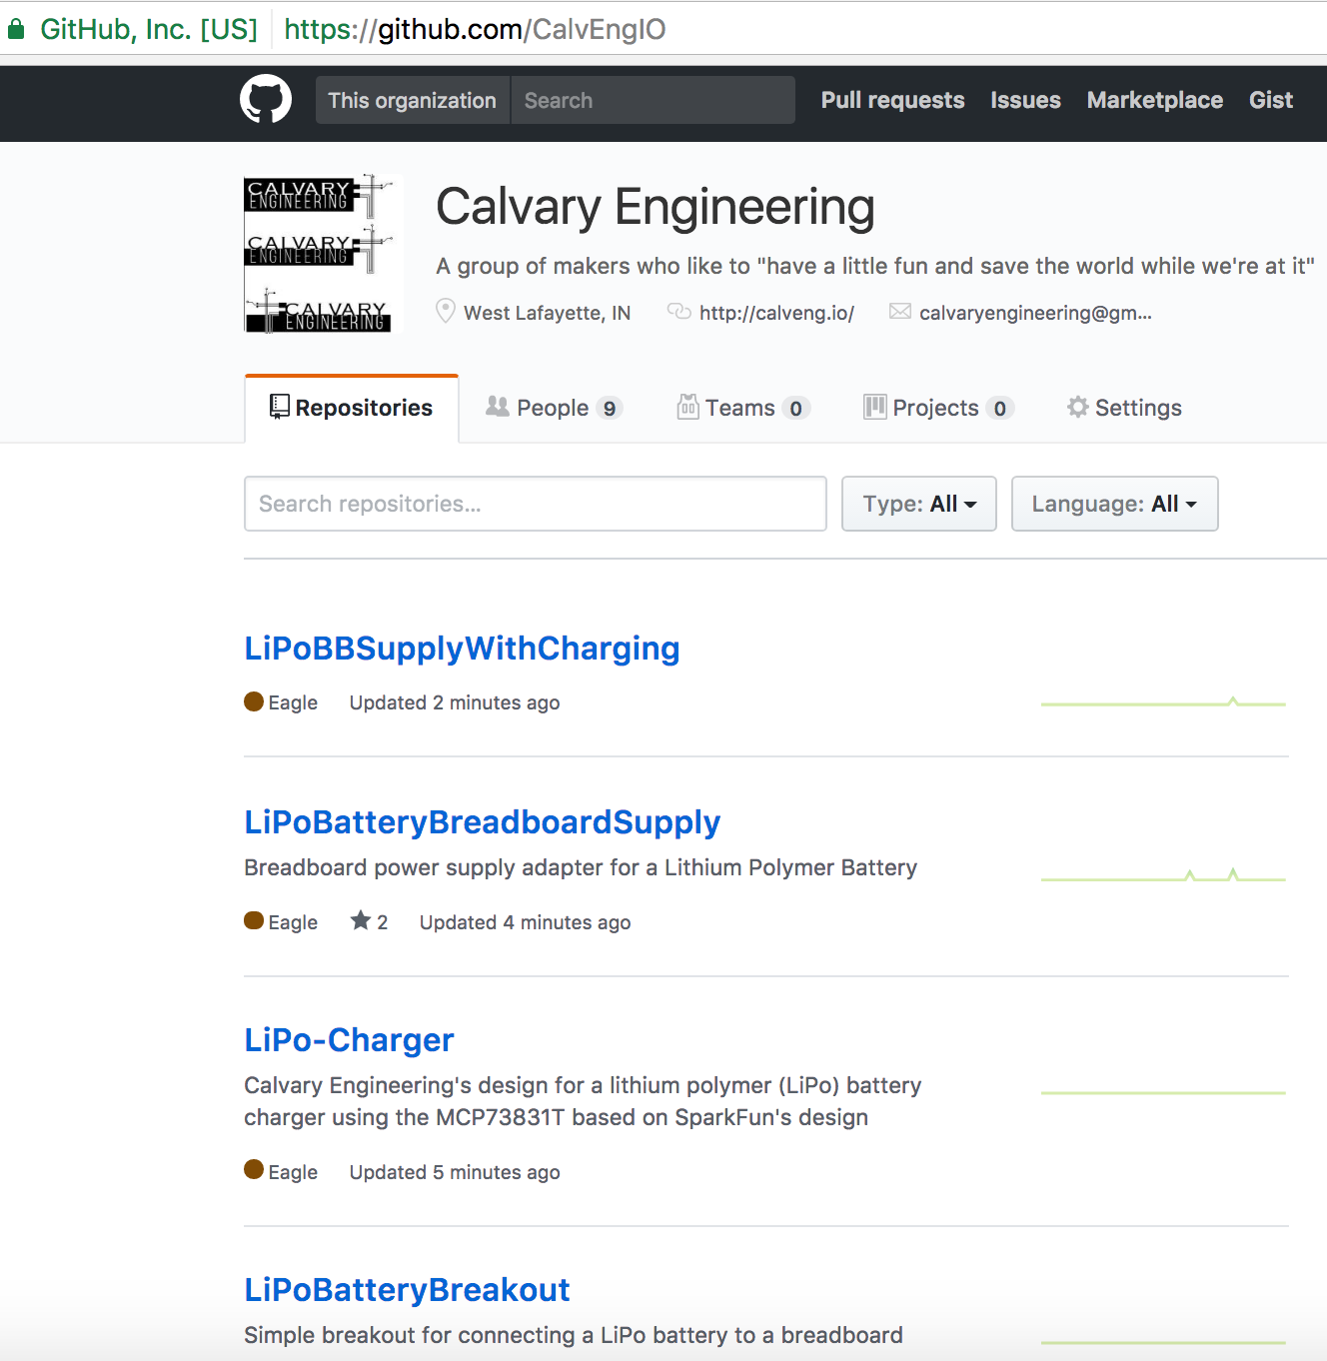
Task: Switch to the People tab
Action: [x=555, y=408]
